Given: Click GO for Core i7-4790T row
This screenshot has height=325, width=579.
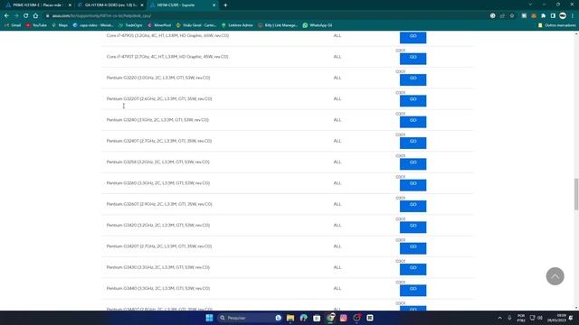Looking at the screenshot, I should point(413,58).
